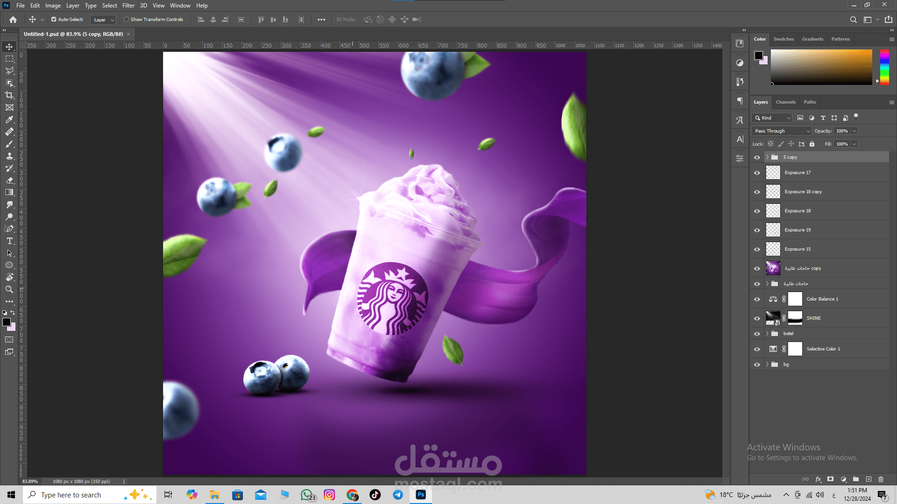
Task: Select the Ellipse shape tool
Action: pyautogui.click(x=9, y=265)
